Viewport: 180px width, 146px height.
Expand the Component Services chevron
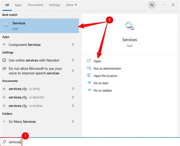pos(73,45)
